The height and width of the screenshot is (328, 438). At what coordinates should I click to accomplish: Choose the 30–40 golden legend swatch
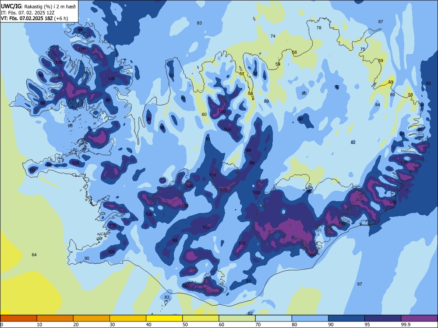128,318
